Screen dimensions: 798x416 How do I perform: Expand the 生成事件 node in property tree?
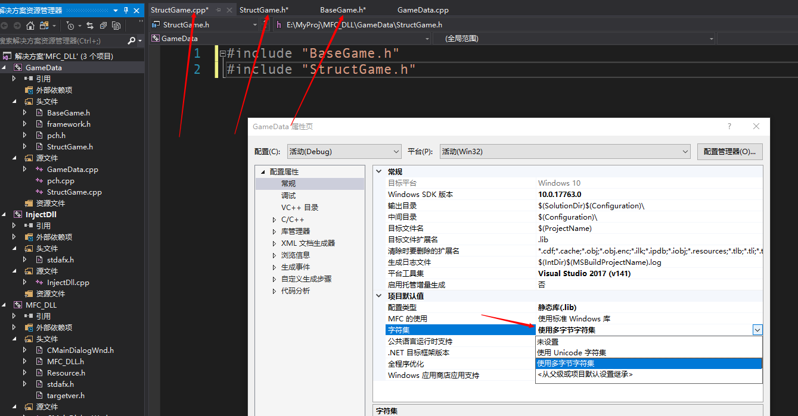(274, 267)
